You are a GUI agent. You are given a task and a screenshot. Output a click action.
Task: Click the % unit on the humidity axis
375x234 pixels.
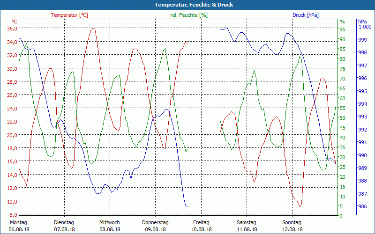[x=342, y=22]
